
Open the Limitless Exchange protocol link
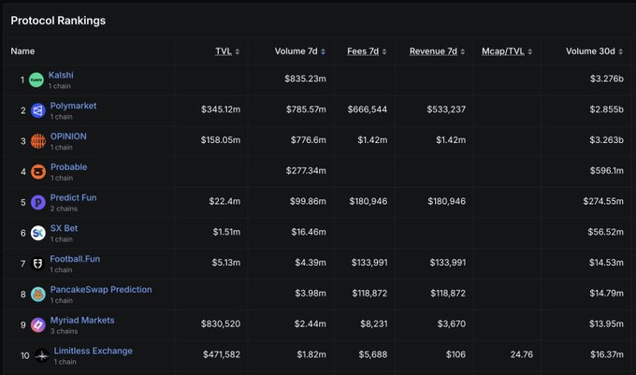[x=93, y=351]
